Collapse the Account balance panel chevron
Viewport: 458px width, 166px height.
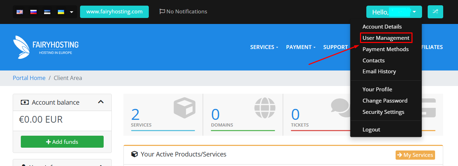[101, 102]
